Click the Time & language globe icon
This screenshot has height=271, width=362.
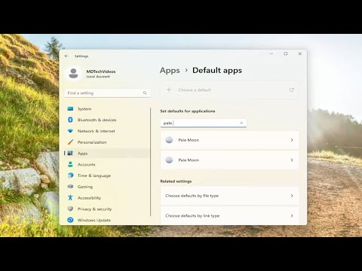(70, 175)
